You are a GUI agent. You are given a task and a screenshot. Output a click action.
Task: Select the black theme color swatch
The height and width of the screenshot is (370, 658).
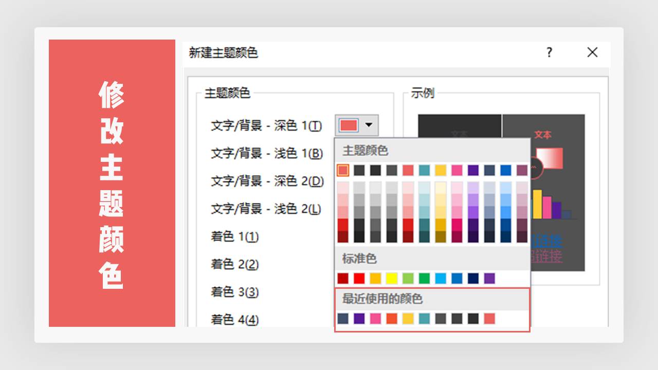[x=376, y=170]
